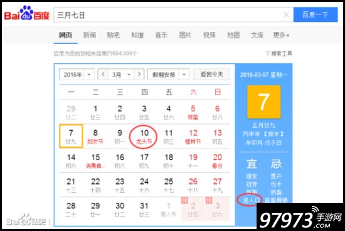The image size is (345, 231).
Task: Switch to the 图片 tab
Action: 185,35
